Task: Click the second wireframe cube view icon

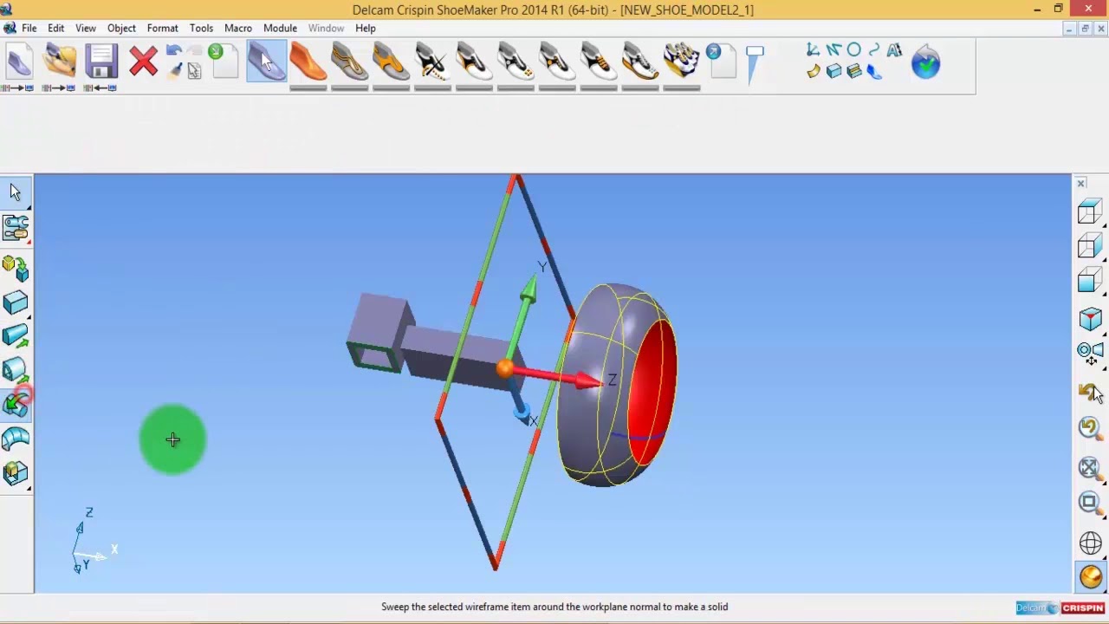Action: (x=1090, y=247)
